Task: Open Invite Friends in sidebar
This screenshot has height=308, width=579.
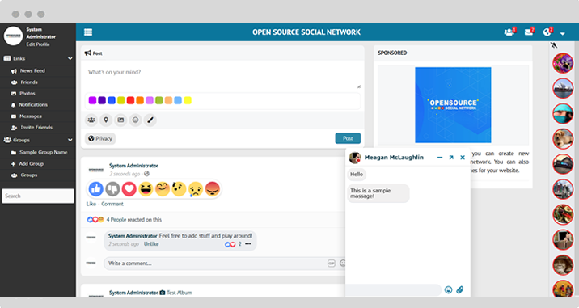Action: (x=36, y=127)
